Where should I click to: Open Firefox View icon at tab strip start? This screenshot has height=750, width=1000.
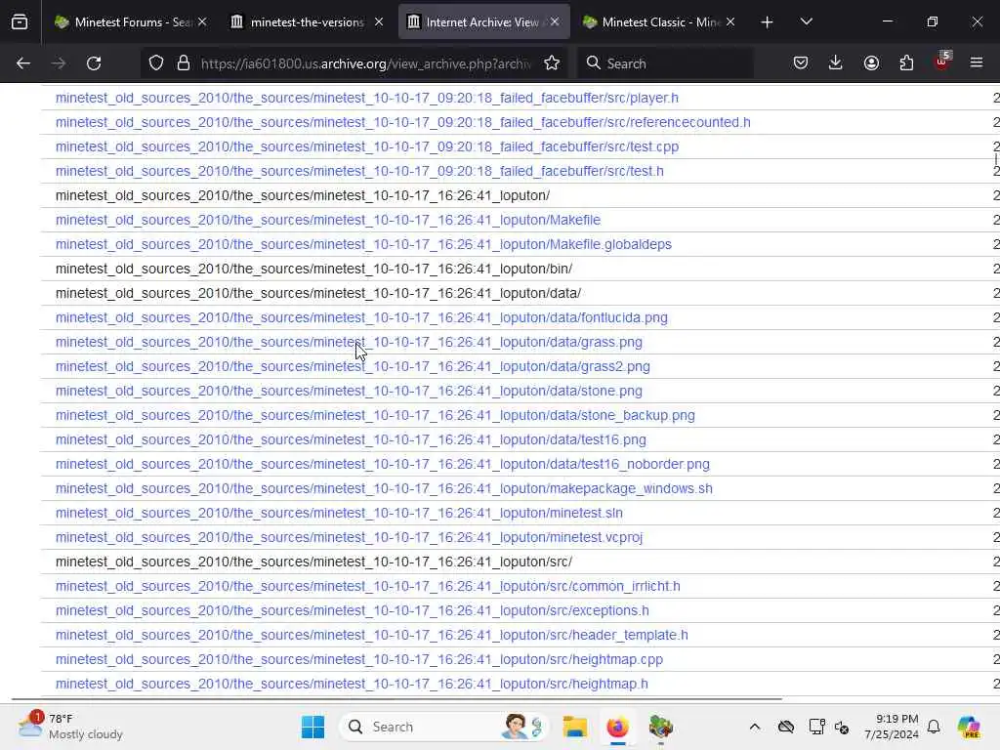tap(20, 22)
